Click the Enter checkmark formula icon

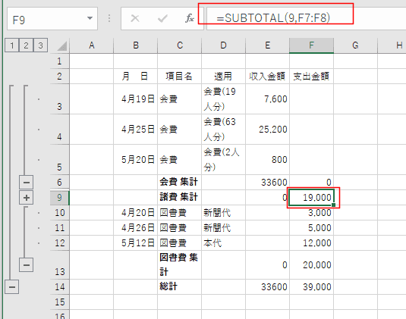[162, 18]
